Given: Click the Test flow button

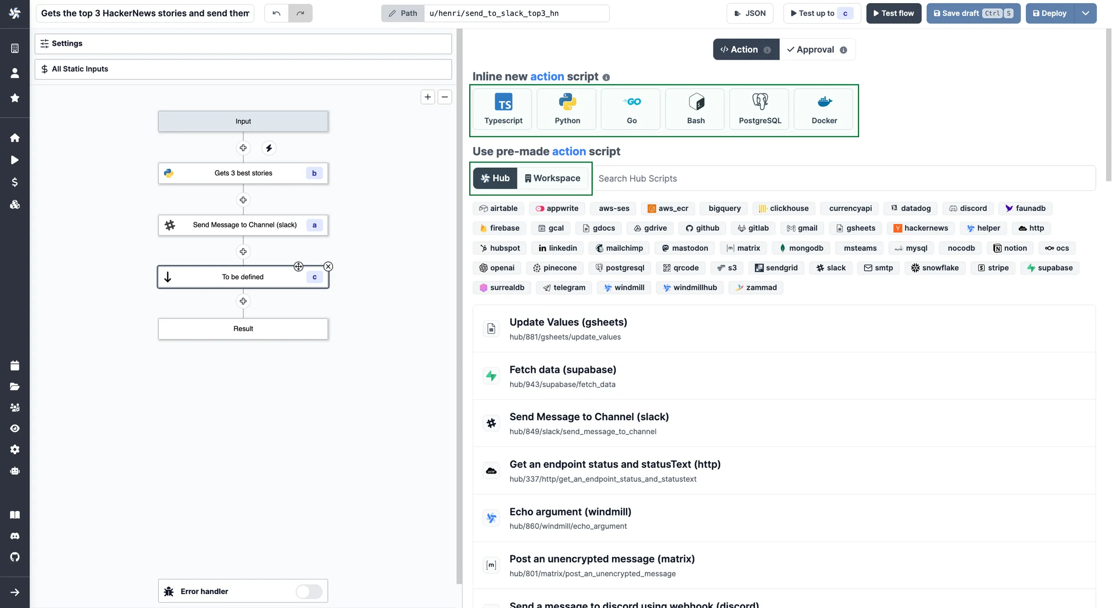Looking at the screenshot, I should (x=894, y=13).
